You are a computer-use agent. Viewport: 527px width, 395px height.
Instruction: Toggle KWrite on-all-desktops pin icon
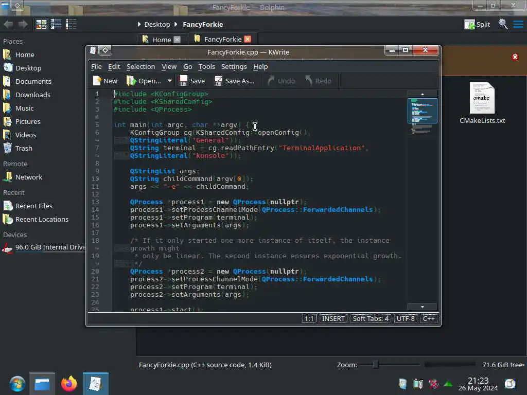click(x=105, y=50)
